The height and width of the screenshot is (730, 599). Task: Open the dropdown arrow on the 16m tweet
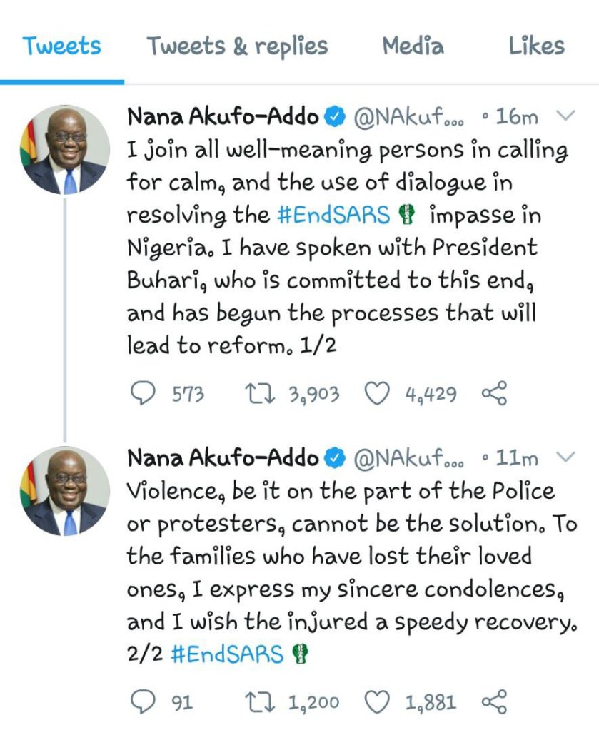[x=565, y=116]
